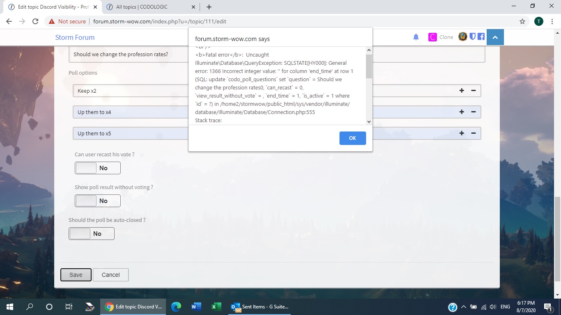Cancel editing the topic
The image size is (561, 315).
[111, 275]
